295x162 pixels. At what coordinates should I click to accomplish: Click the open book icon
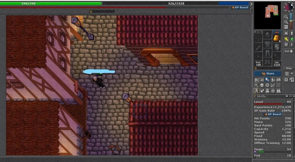278,80
